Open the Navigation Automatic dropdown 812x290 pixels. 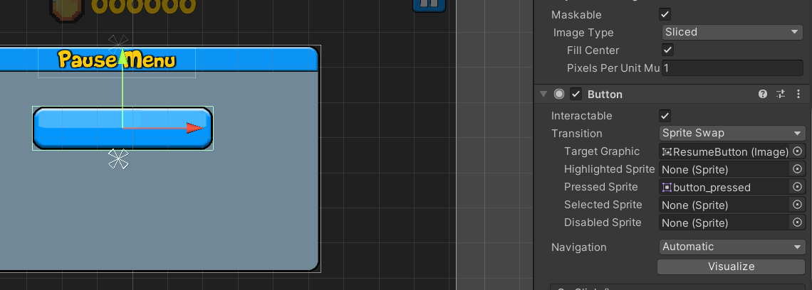[x=732, y=247]
